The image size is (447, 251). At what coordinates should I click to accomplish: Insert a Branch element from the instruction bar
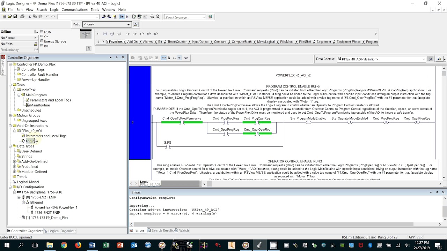point(112,34)
